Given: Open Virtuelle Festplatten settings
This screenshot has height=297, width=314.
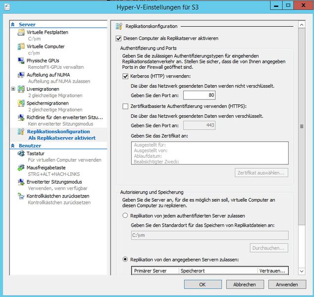Looking at the screenshot, I should coord(48,32).
